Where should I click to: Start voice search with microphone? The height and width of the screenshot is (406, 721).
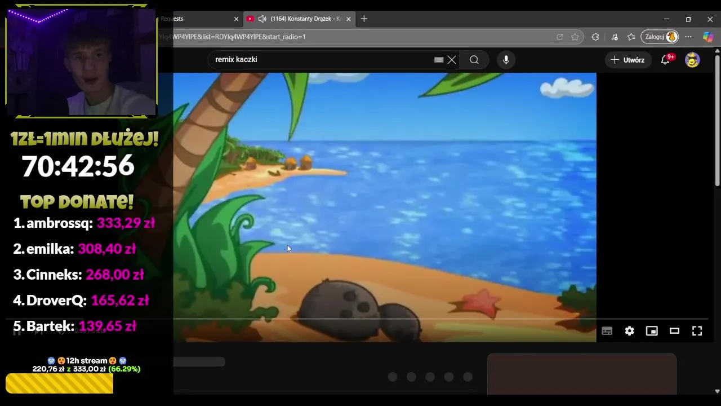[x=506, y=60]
